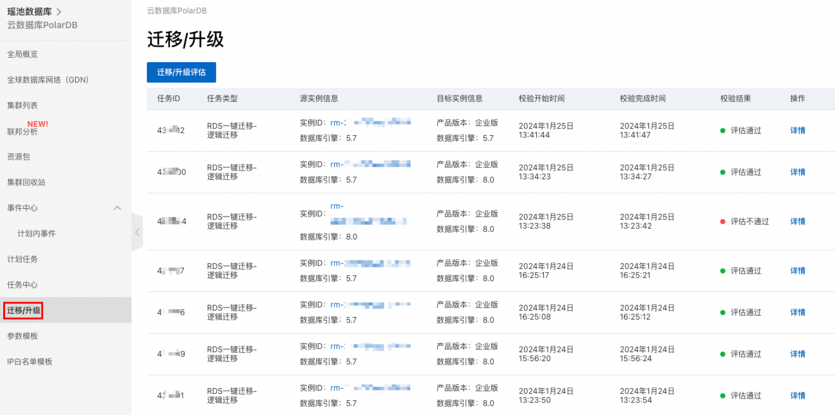Open 详情 for the 15:56:20 task

click(798, 354)
